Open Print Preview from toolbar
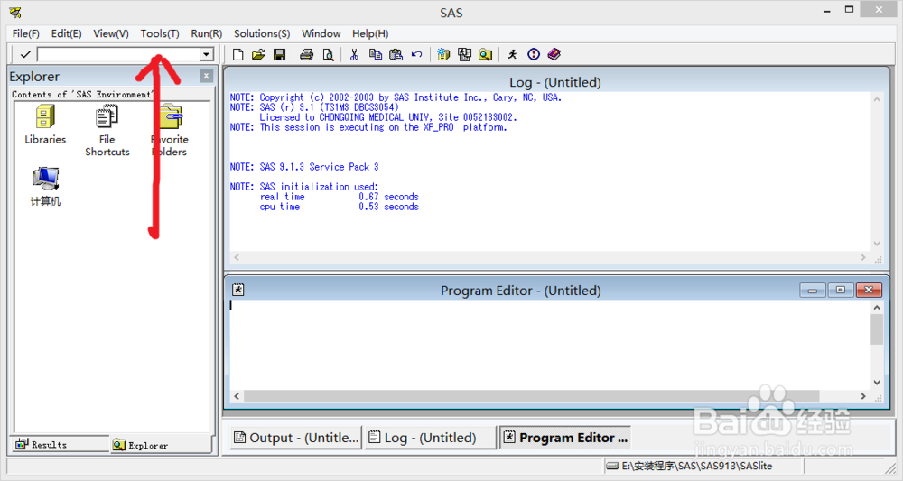 coord(328,55)
